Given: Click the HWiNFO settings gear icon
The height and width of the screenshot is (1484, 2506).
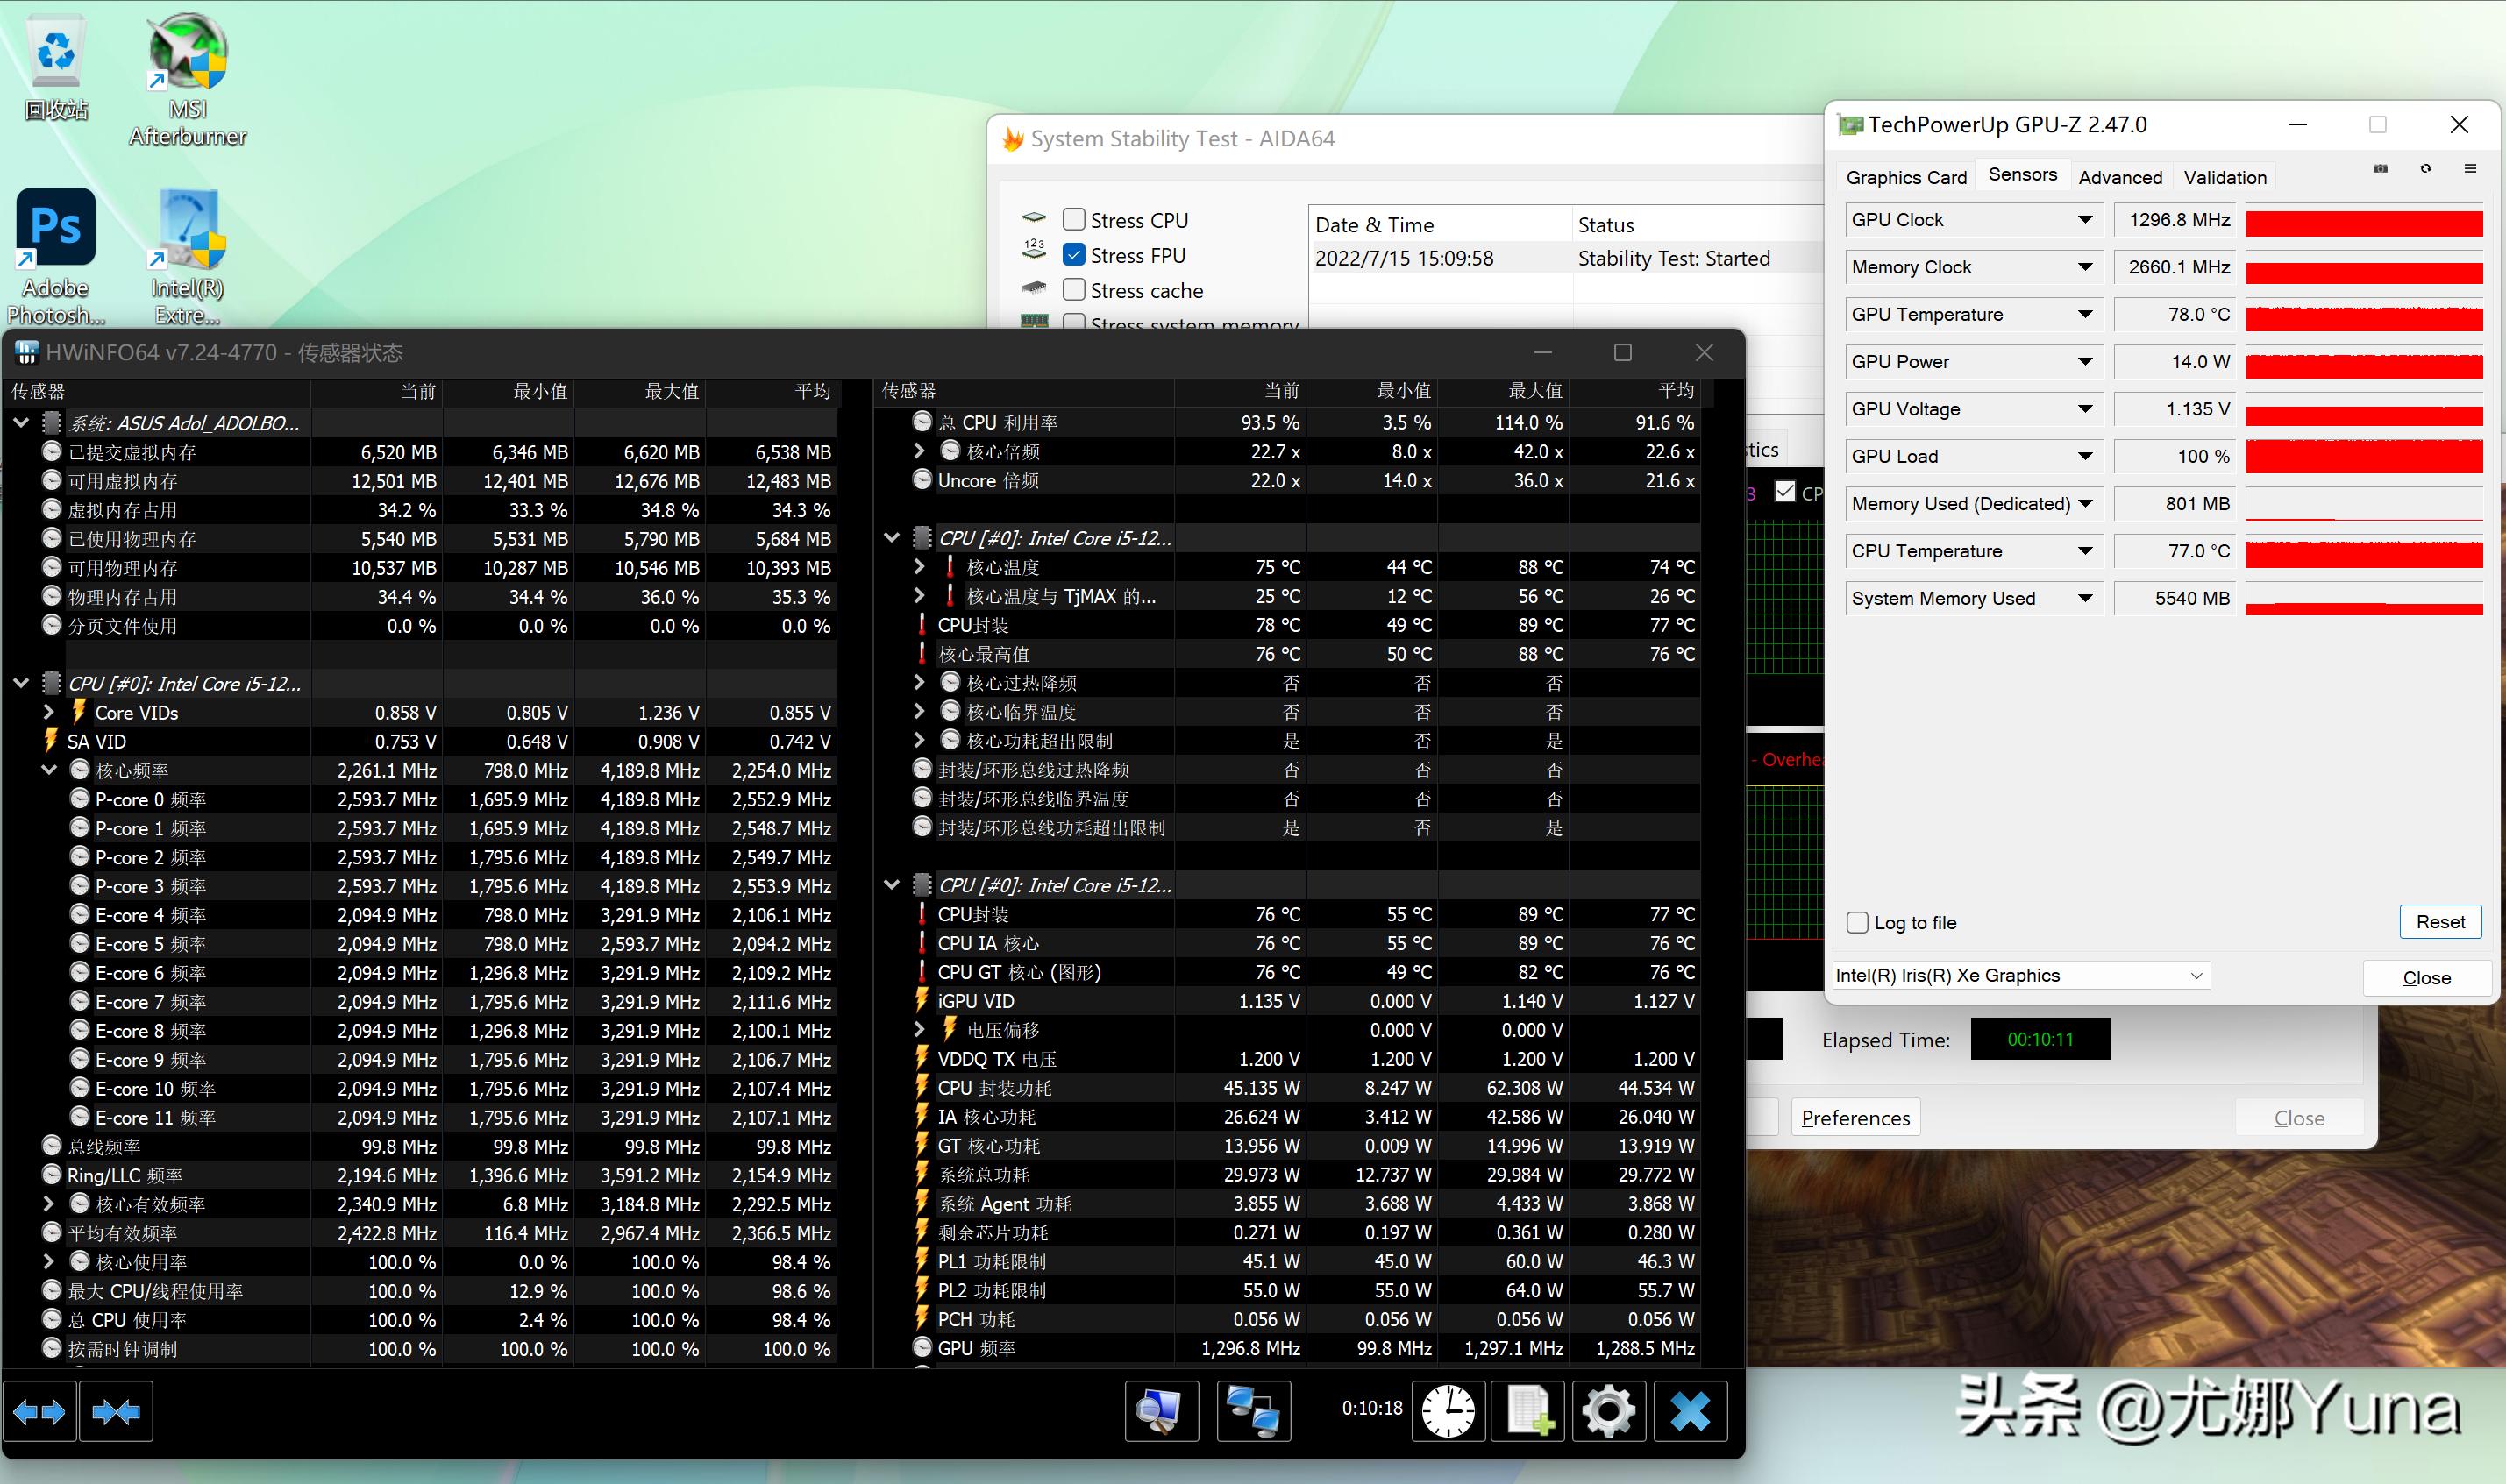Looking at the screenshot, I should click(1608, 1411).
